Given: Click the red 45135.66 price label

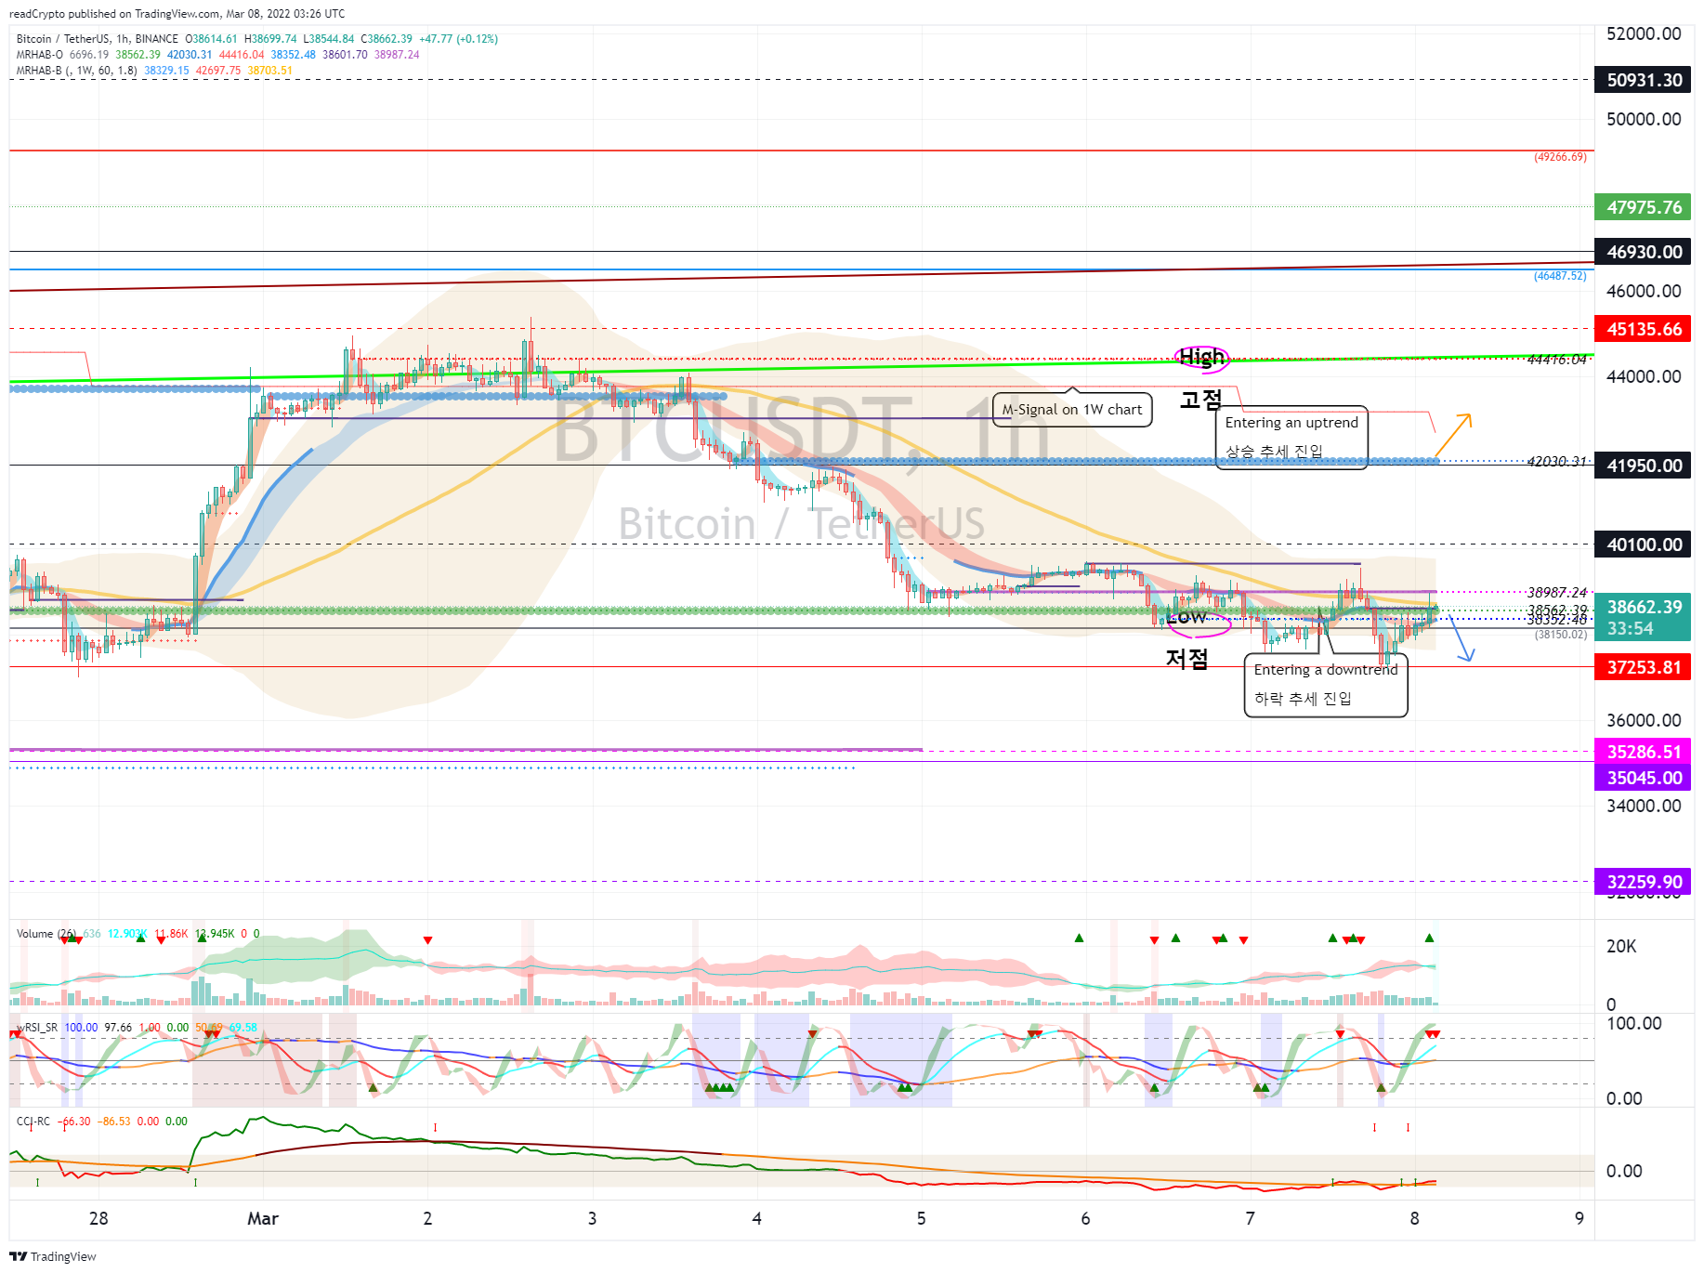Looking at the screenshot, I should coord(1643,329).
